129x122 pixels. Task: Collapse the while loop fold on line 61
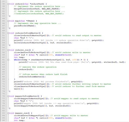8,60
